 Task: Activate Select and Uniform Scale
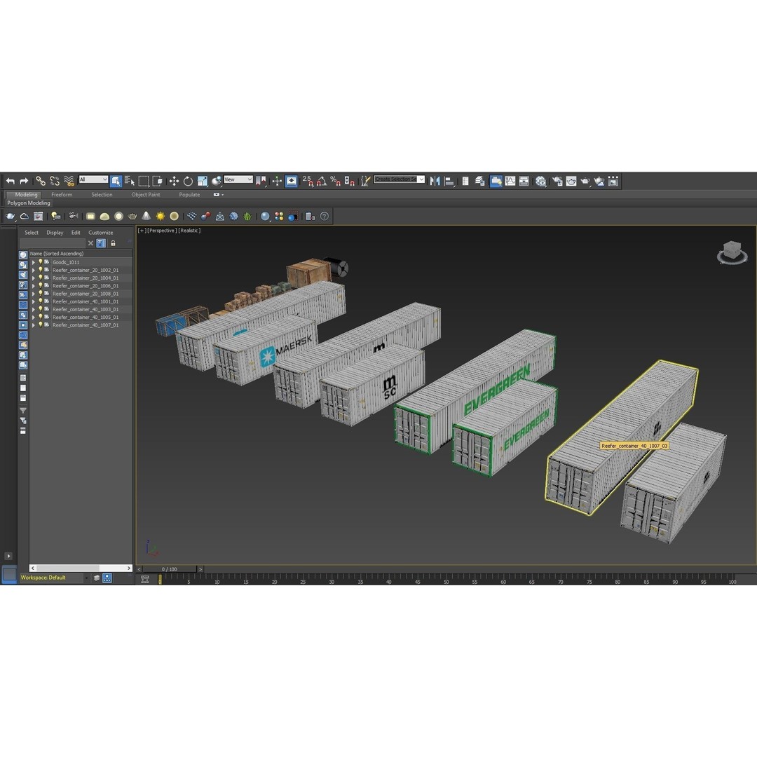click(x=203, y=181)
